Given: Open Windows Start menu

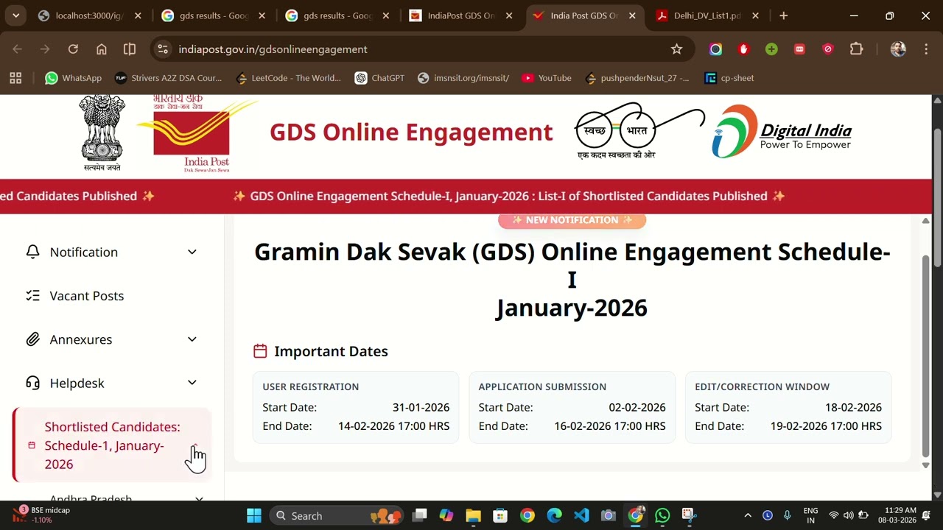Looking at the screenshot, I should click(253, 516).
